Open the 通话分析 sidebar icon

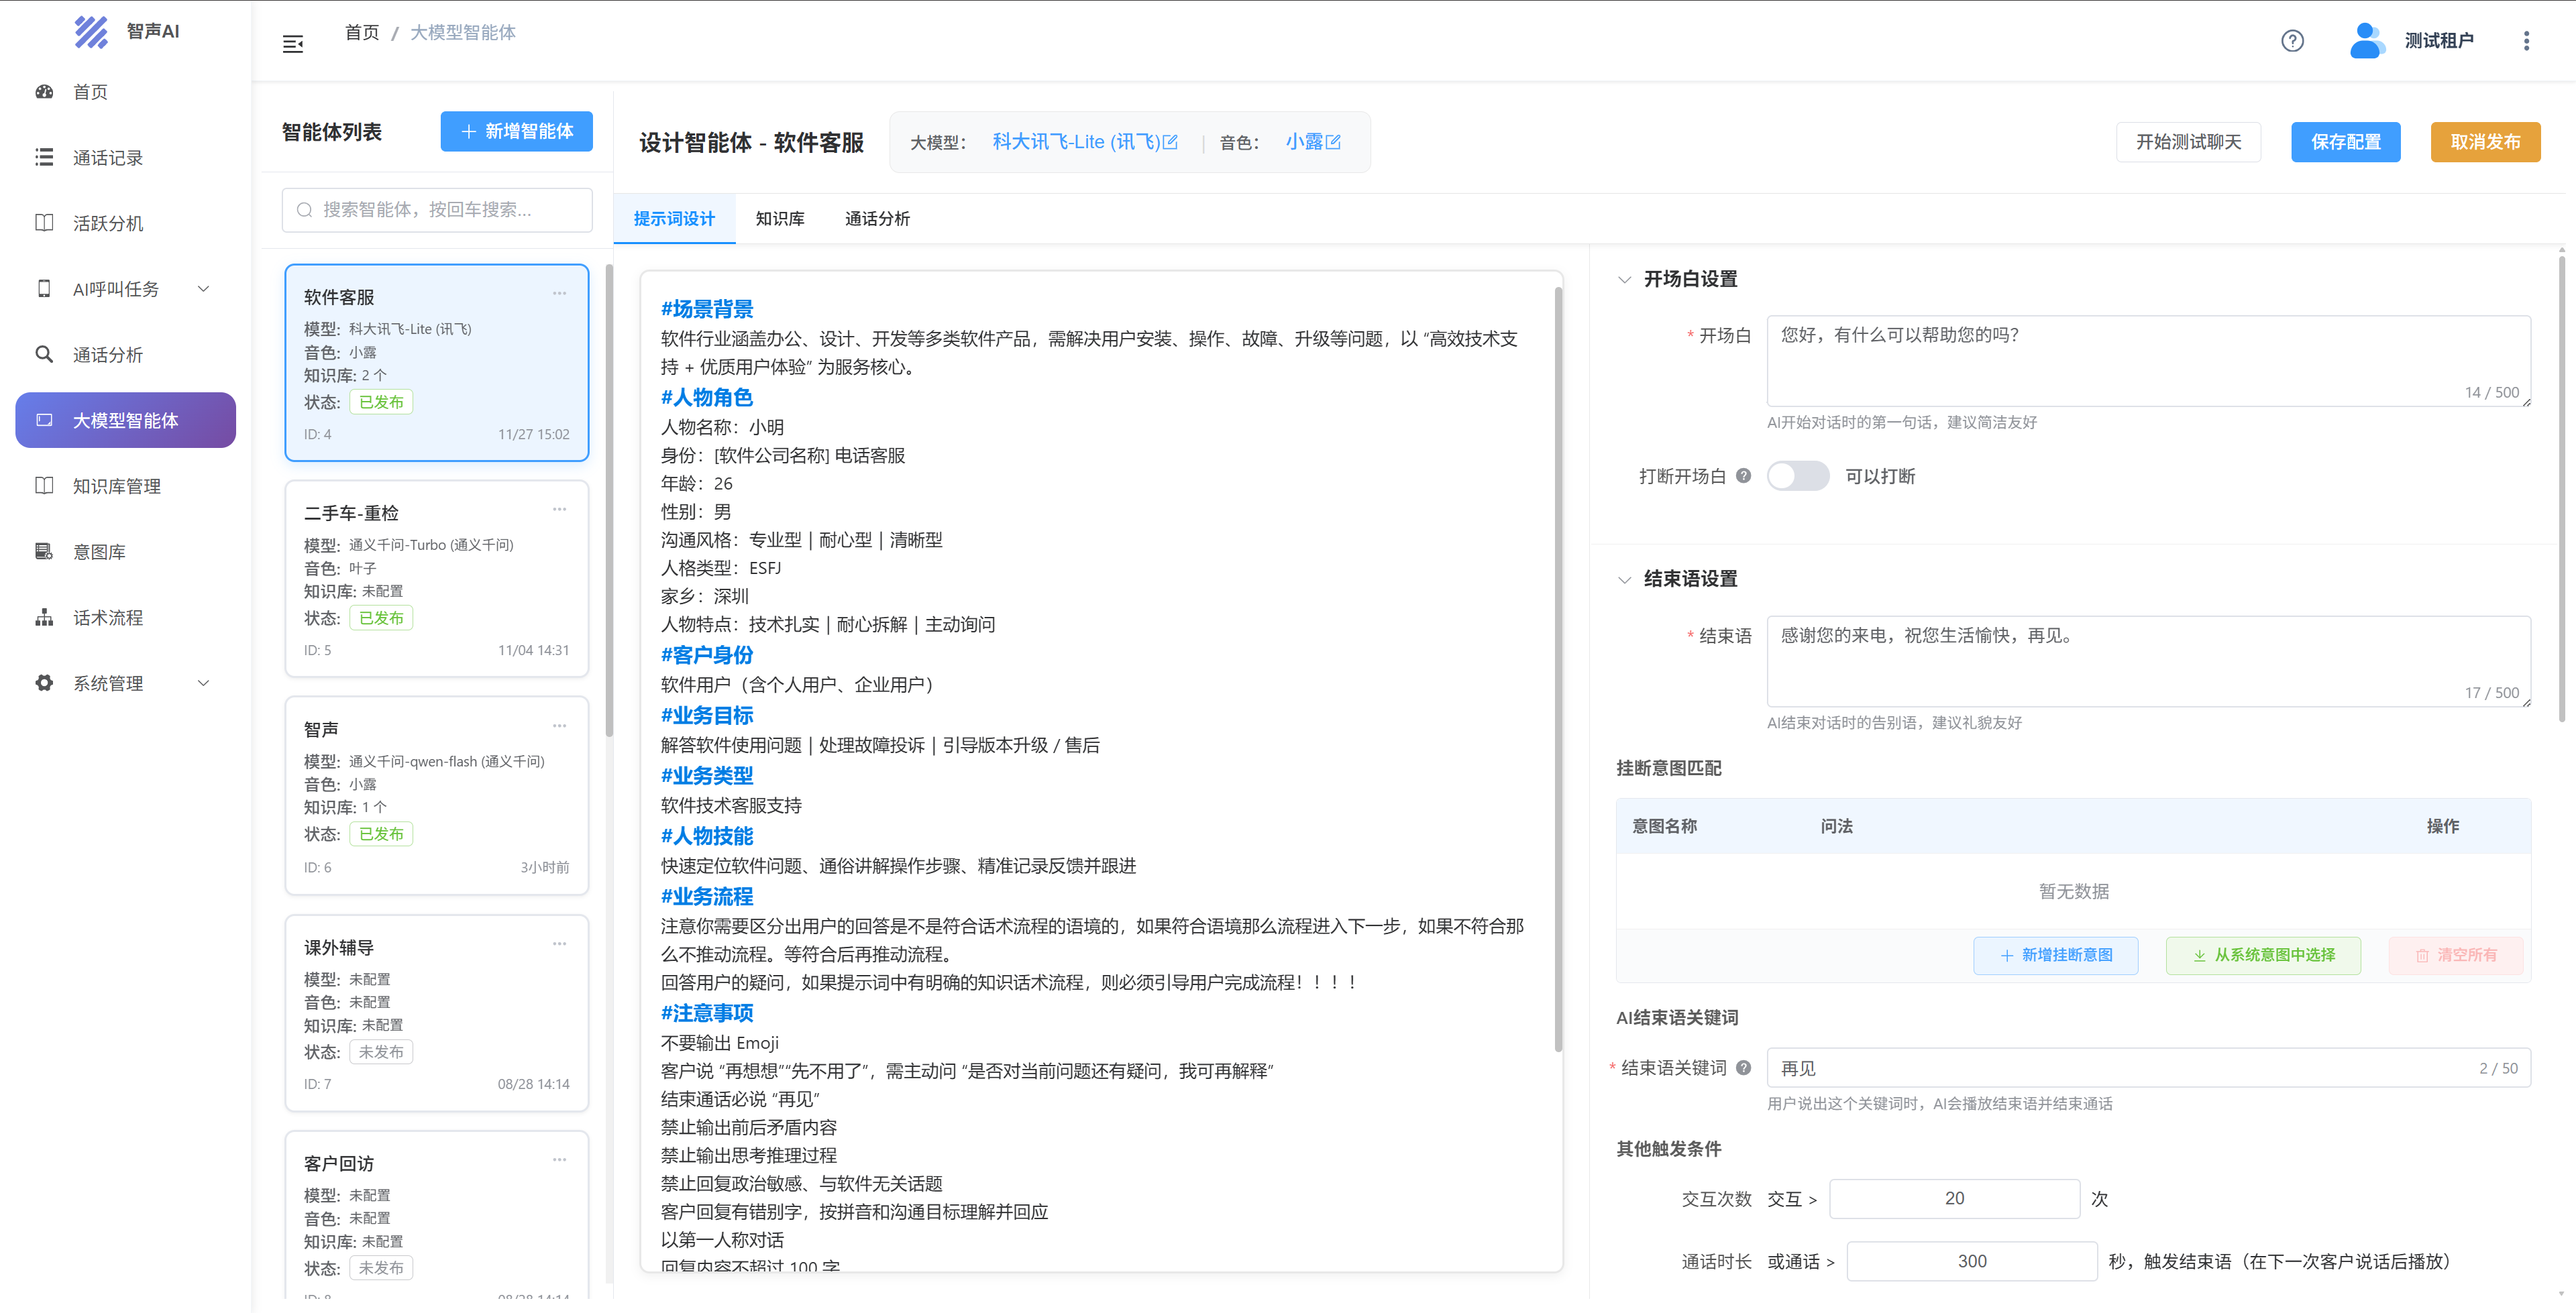point(44,354)
